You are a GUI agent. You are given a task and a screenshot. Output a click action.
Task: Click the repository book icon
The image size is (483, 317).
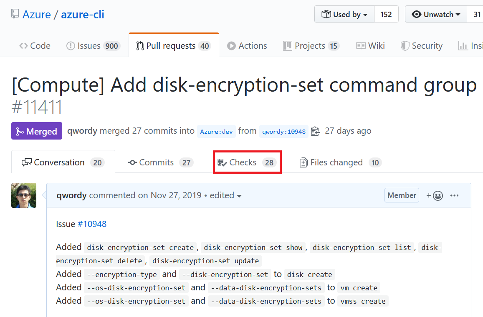click(15, 14)
